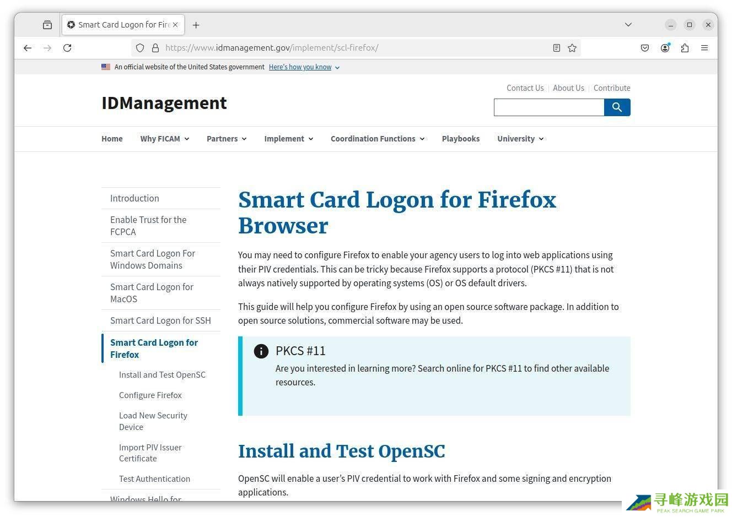
Task: Open the Firefox application menu
Action: click(x=704, y=48)
